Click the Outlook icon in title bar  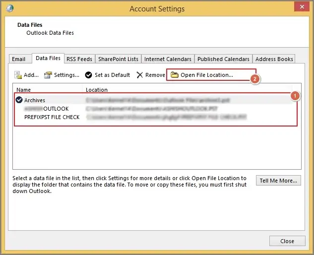click(9, 8)
